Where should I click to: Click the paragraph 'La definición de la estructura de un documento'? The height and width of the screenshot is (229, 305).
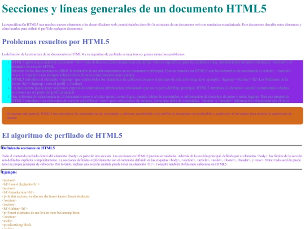coord(93,54)
